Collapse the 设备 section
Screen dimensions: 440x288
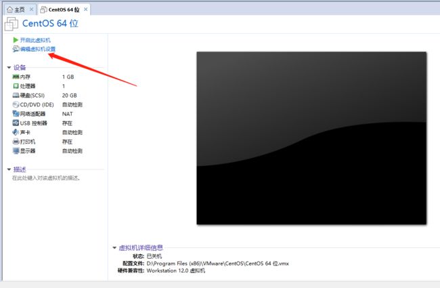(x=9, y=68)
